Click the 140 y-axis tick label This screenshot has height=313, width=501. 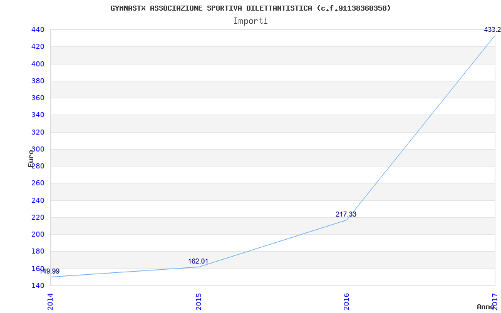38,285
